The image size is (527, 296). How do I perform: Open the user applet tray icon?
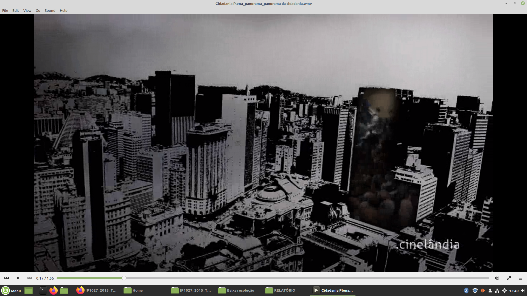coord(490,291)
